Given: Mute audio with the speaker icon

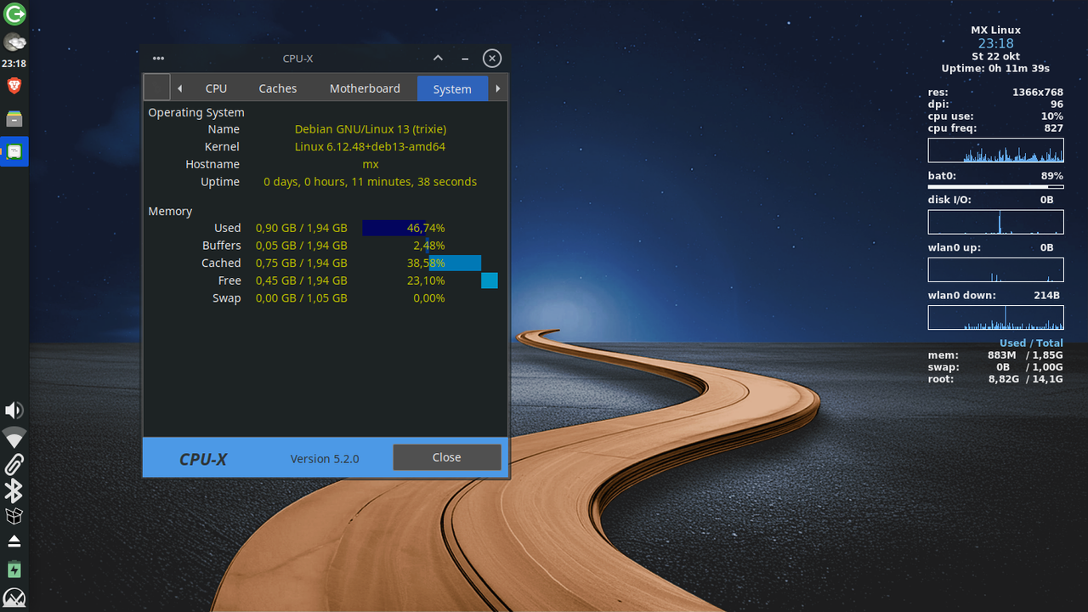Looking at the screenshot, I should (x=14, y=410).
